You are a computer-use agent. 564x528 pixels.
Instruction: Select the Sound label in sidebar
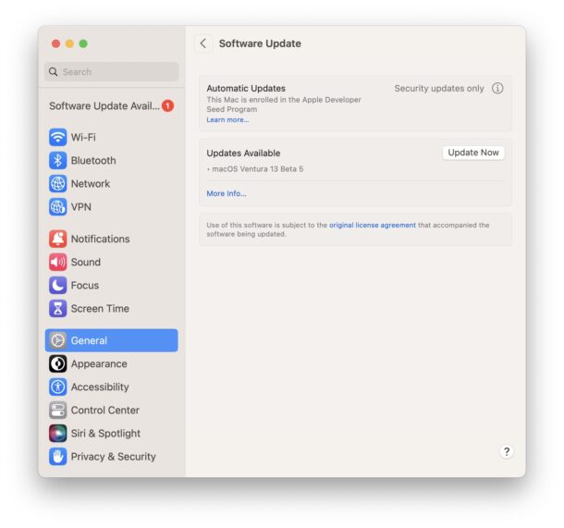(x=86, y=262)
